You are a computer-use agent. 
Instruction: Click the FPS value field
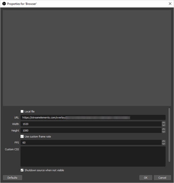pyautogui.click(x=91, y=142)
